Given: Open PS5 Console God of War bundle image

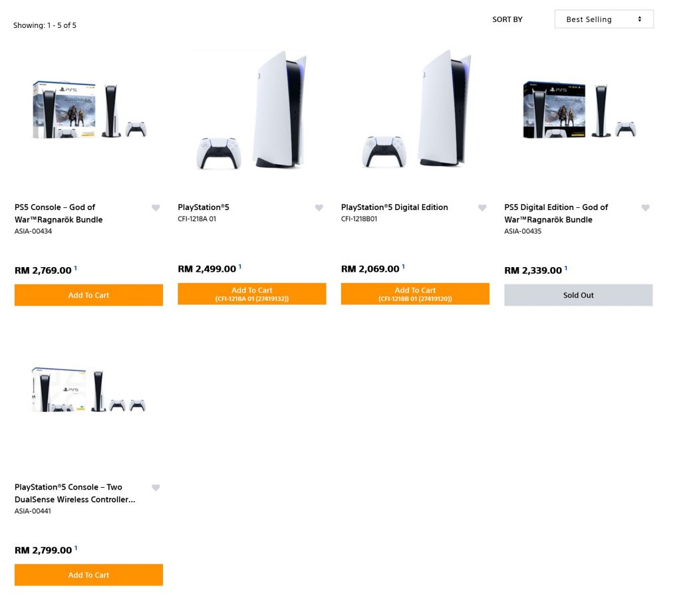Looking at the screenshot, I should click(x=90, y=110).
